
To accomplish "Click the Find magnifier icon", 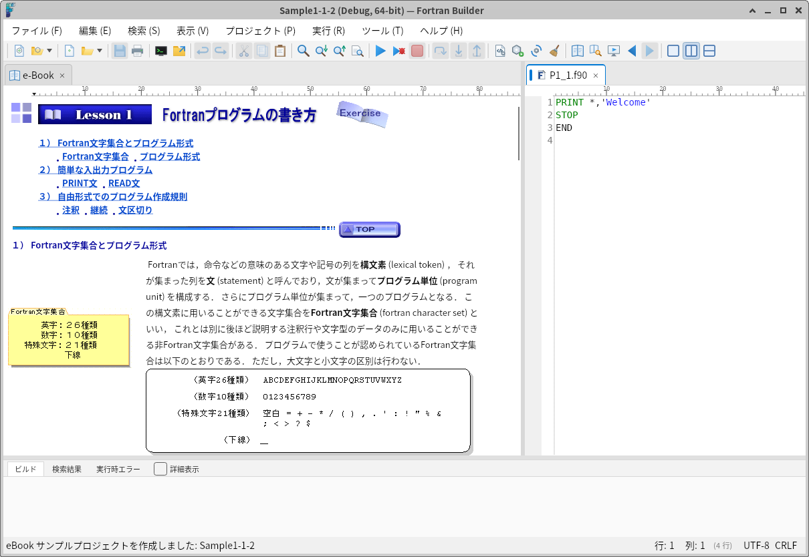I will (304, 51).
